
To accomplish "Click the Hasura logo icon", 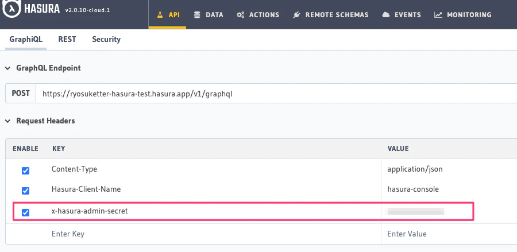I will tap(11, 8).
